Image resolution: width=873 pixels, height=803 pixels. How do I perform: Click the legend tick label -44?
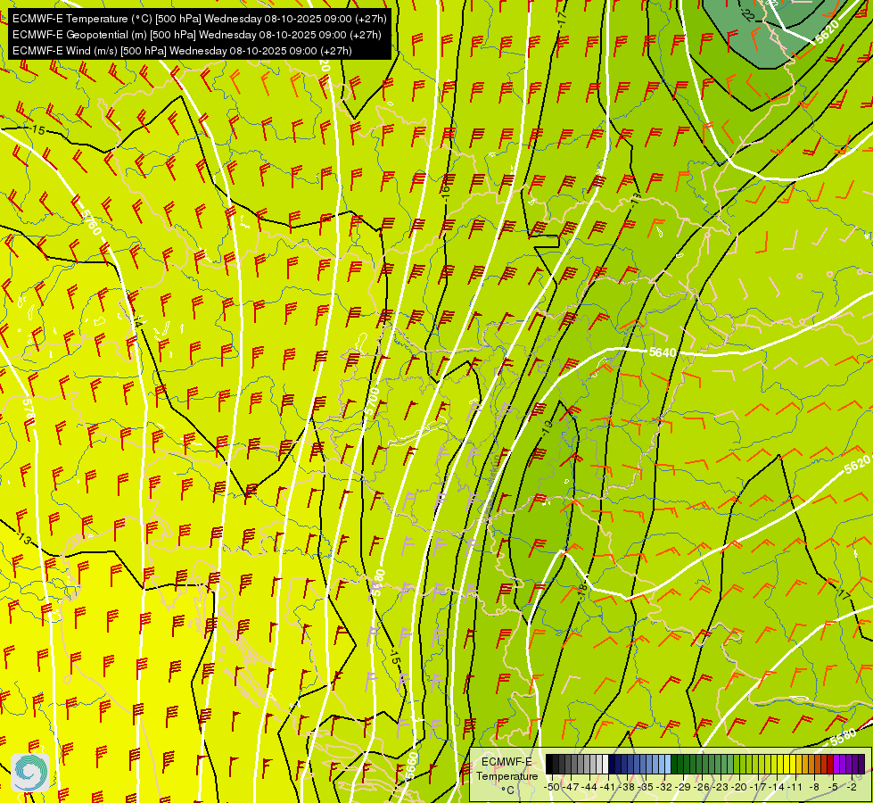point(589,787)
